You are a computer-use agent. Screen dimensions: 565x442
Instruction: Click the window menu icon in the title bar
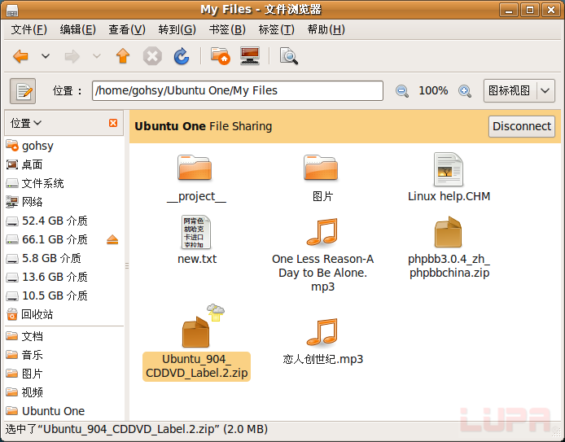coord(12,11)
